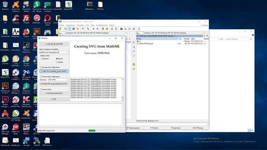Open Файлы menu in Total Commander
The image size is (267, 150).
[x=62, y=25]
